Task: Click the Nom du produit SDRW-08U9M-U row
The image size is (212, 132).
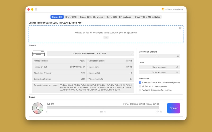Action: [x=59, y=67]
